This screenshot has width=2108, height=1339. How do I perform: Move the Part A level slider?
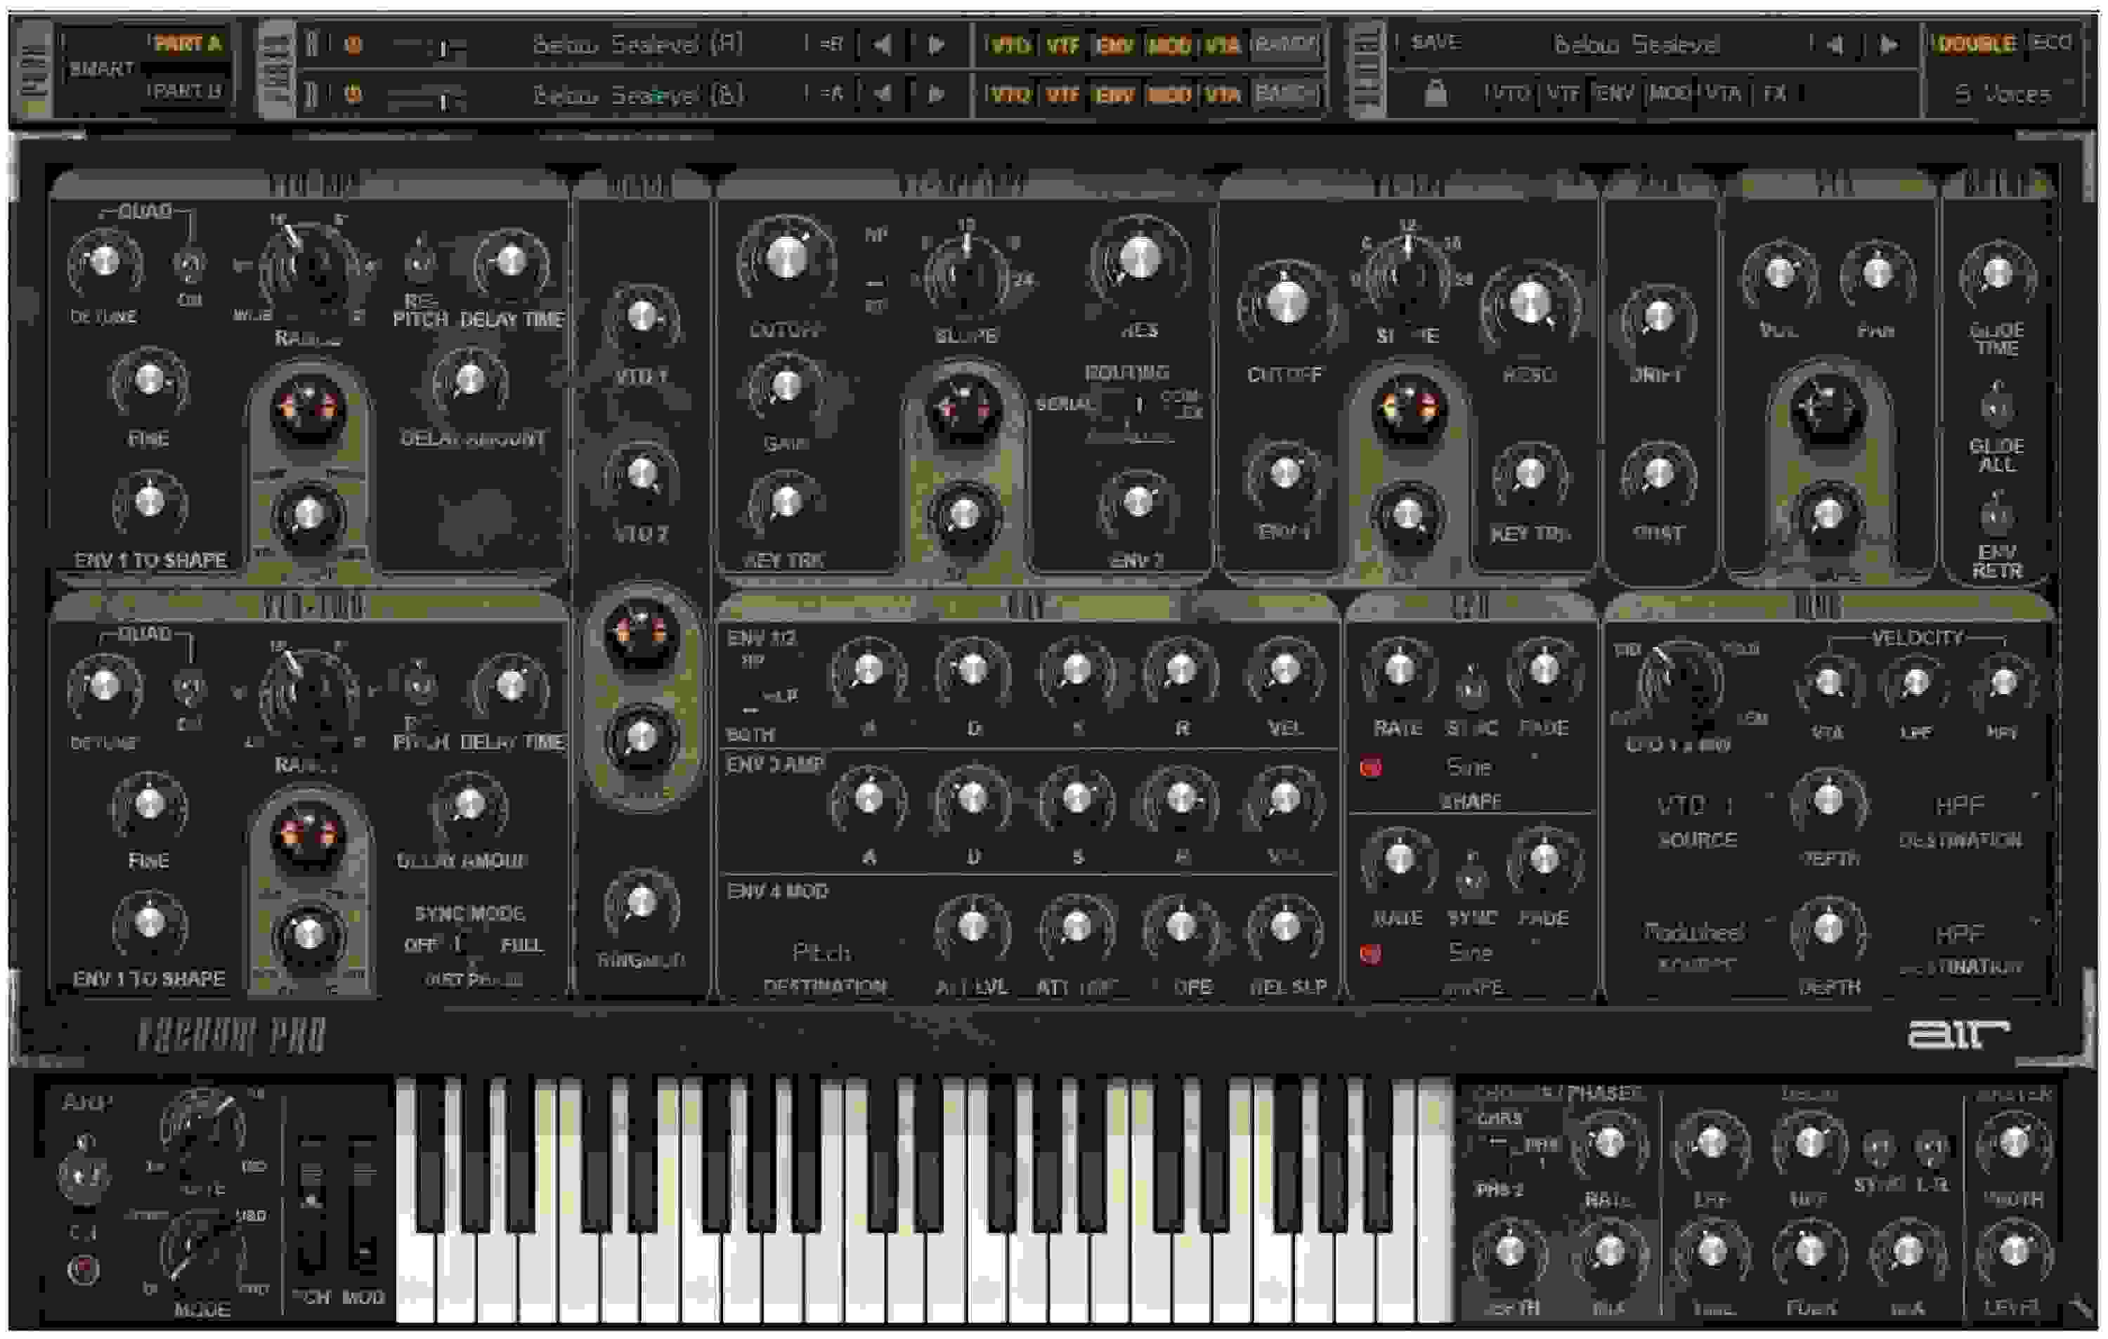click(x=443, y=50)
